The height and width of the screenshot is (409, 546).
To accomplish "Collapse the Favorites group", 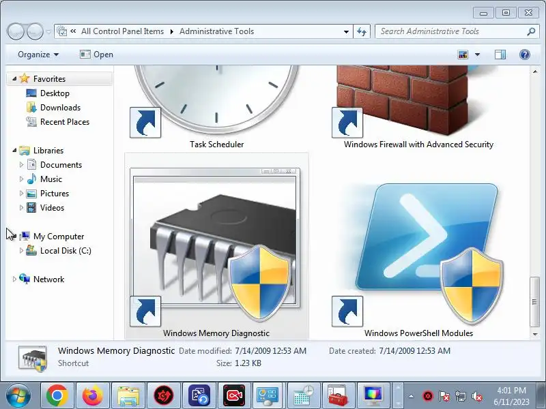I will (14, 78).
